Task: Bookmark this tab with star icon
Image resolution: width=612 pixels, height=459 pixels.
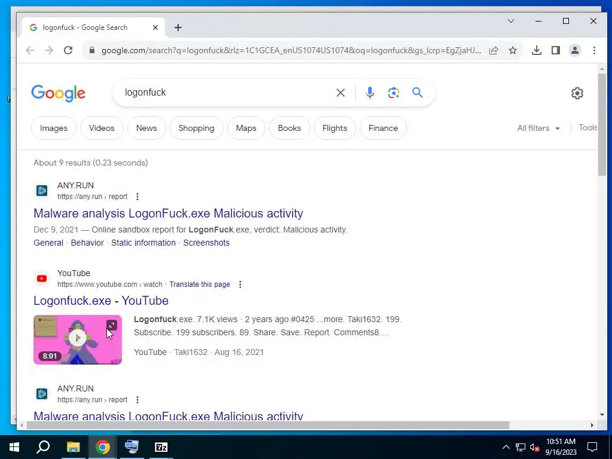Action: [513, 50]
